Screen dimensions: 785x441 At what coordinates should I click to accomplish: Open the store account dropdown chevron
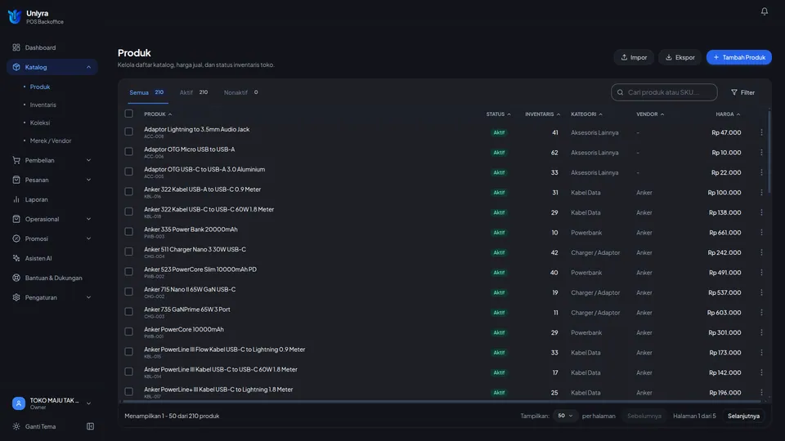click(x=88, y=403)
